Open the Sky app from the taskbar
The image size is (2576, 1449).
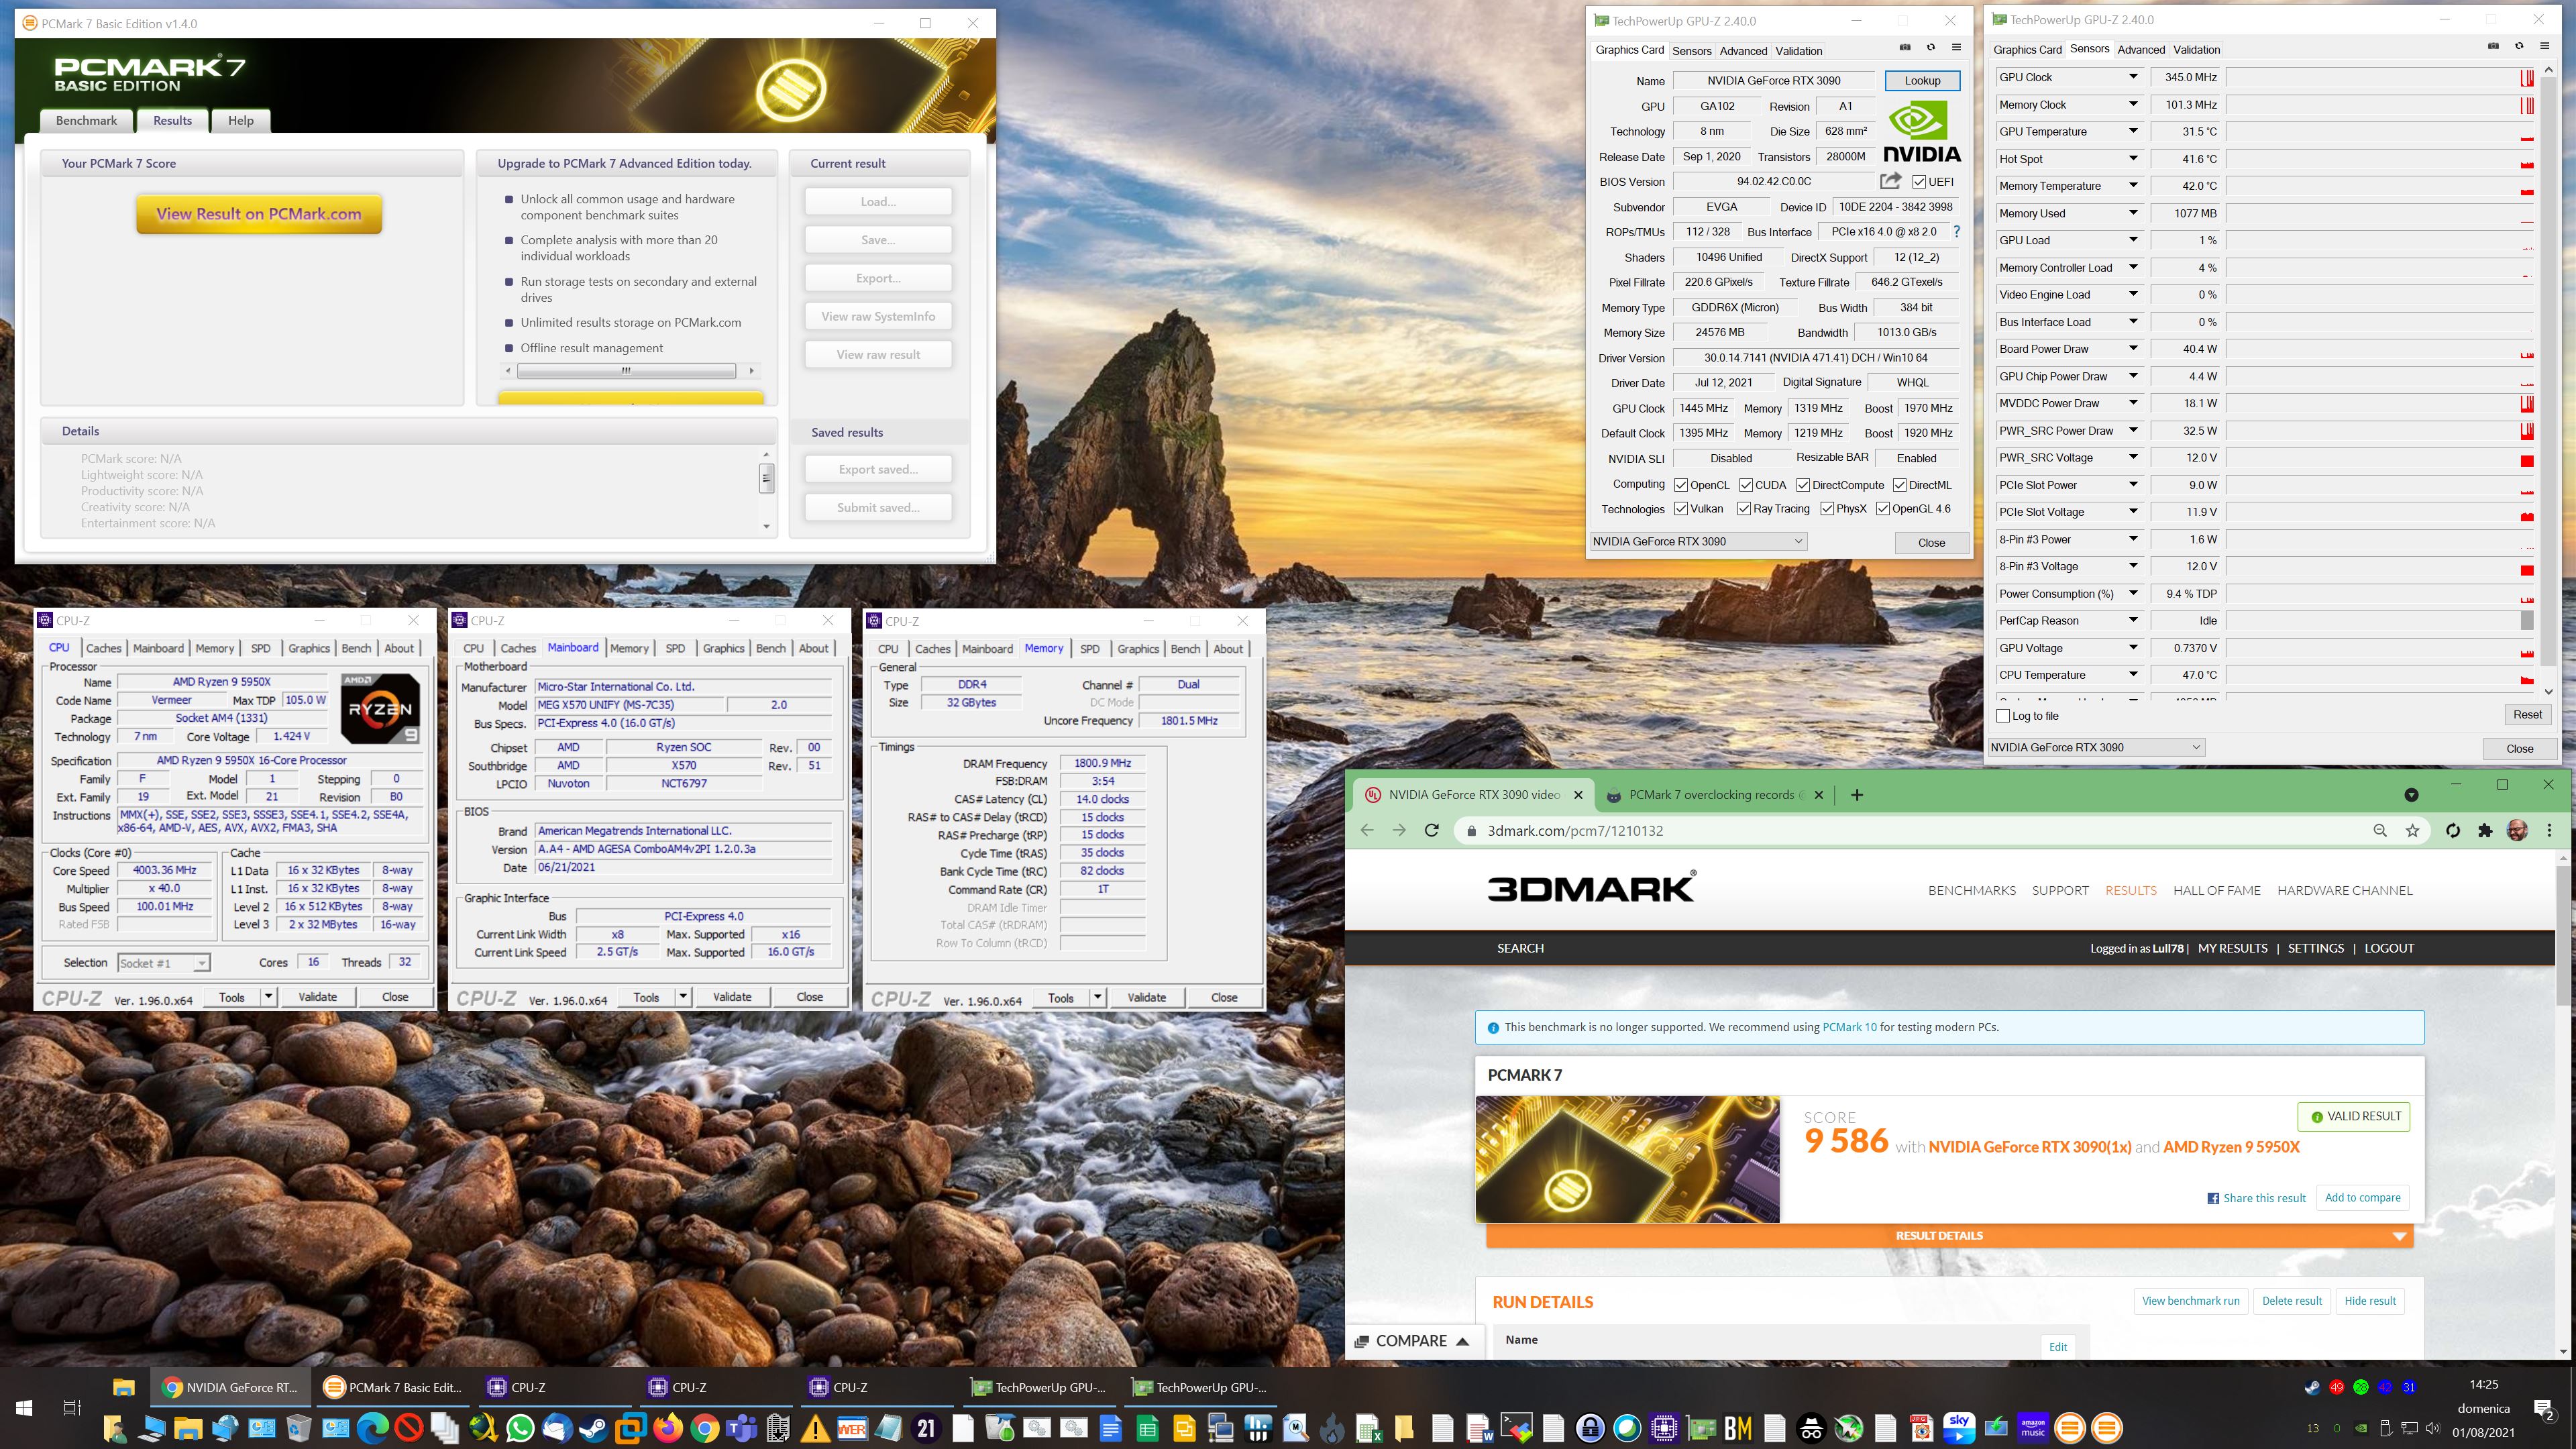click(1959, 1428)
